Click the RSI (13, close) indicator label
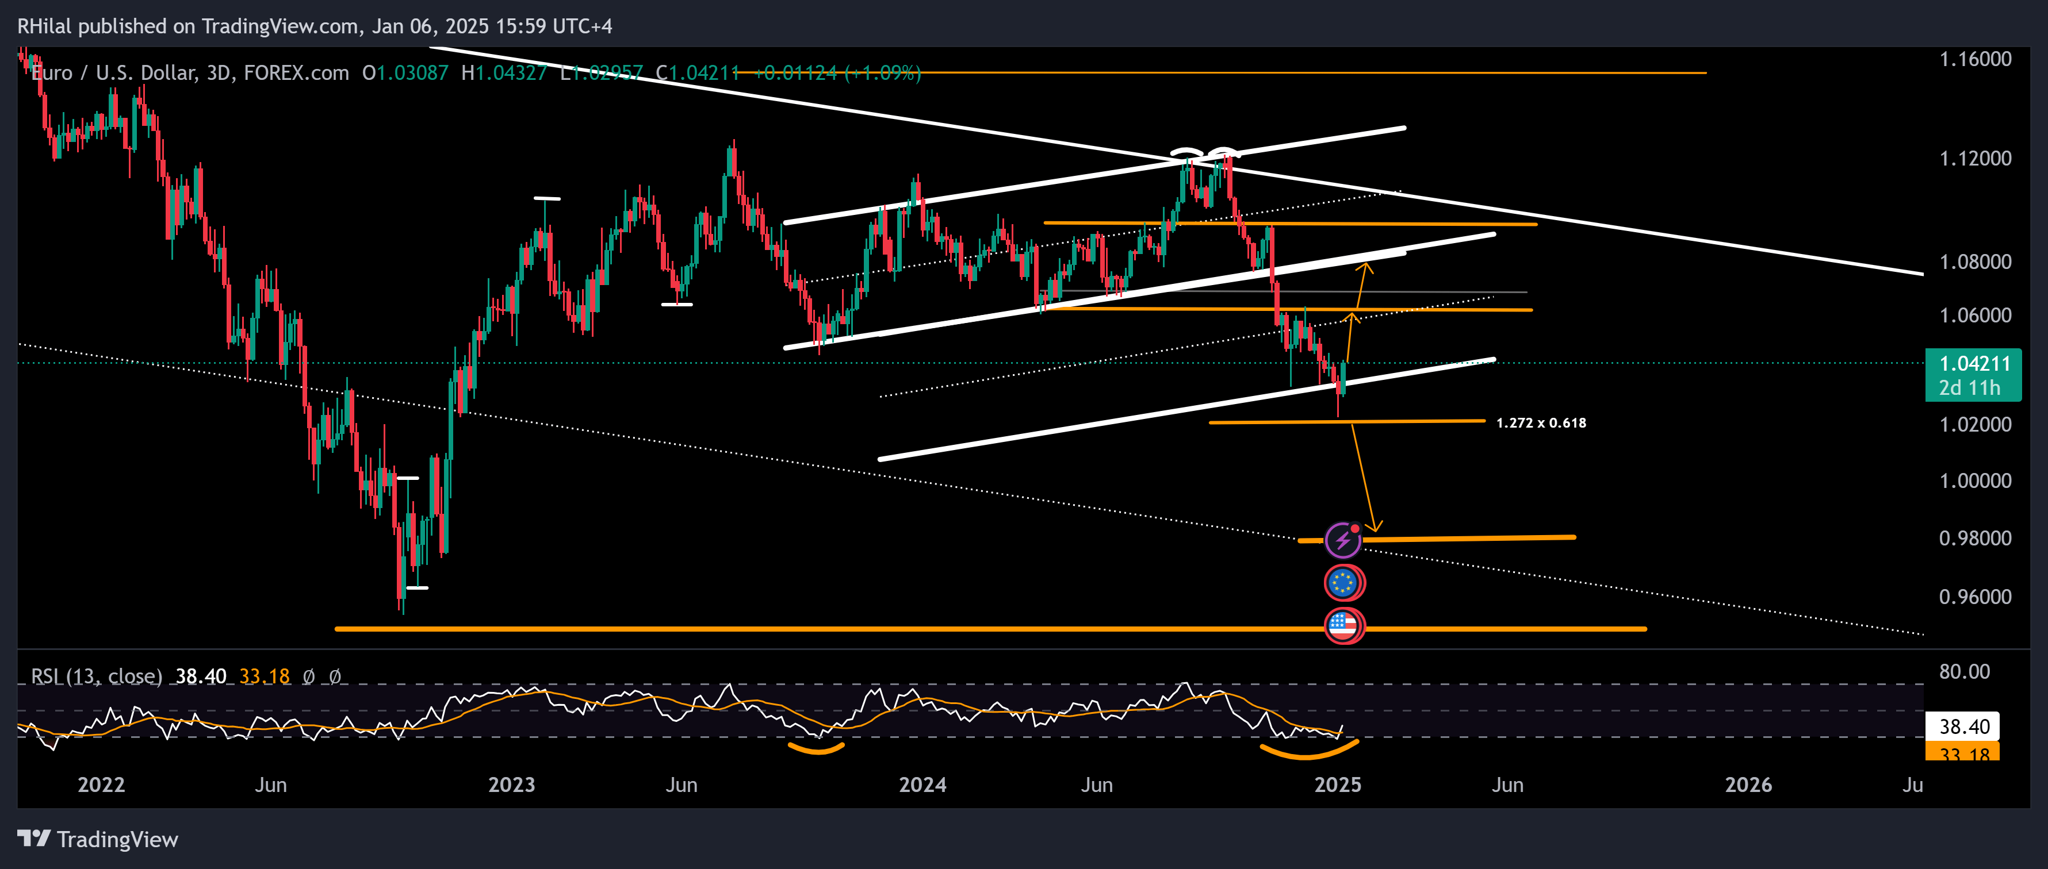Screen dimensions: 2048x869 96,676
